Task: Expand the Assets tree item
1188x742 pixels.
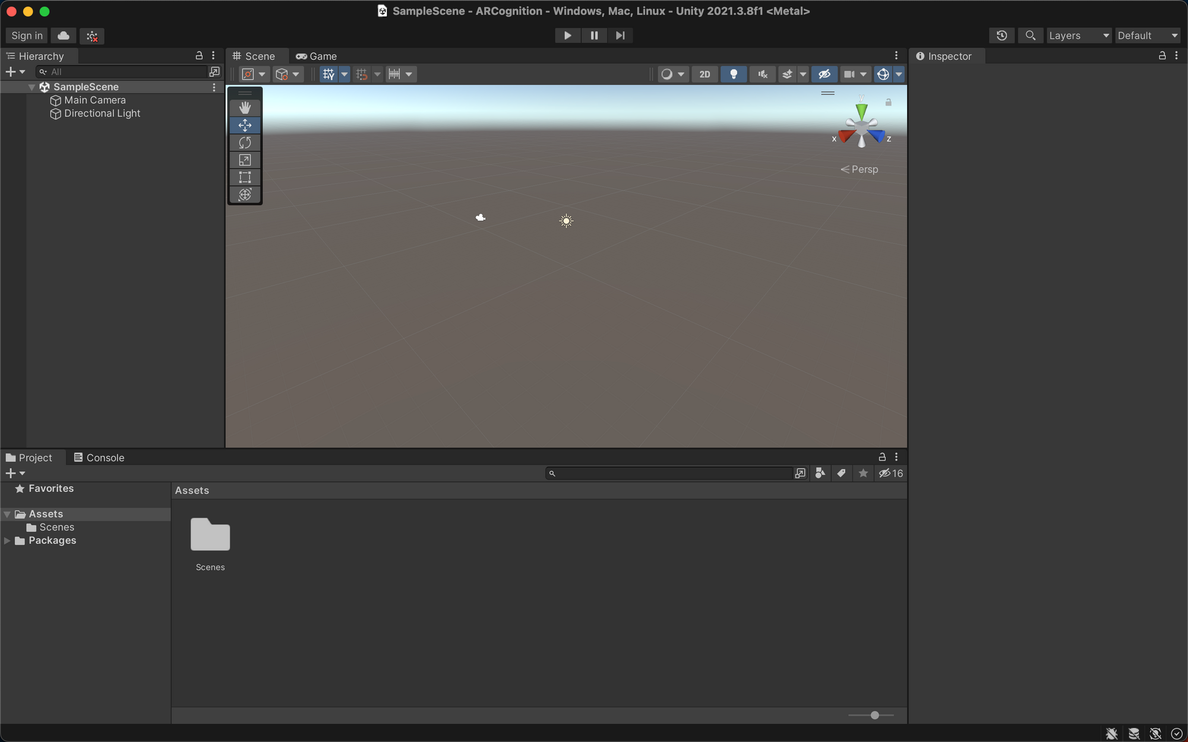Action: tap(7, 513)
